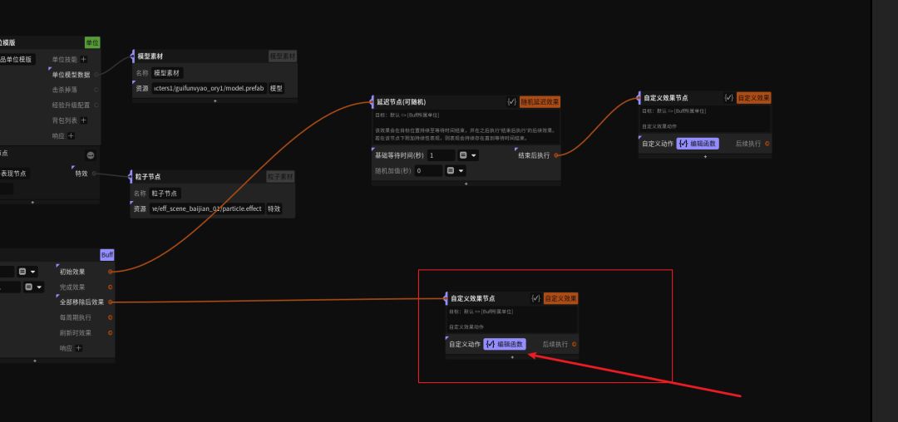Screen dimensions: 898x422
Task: Click the orange 随机延迟效果 tag
Action: [x=540, y=102]
